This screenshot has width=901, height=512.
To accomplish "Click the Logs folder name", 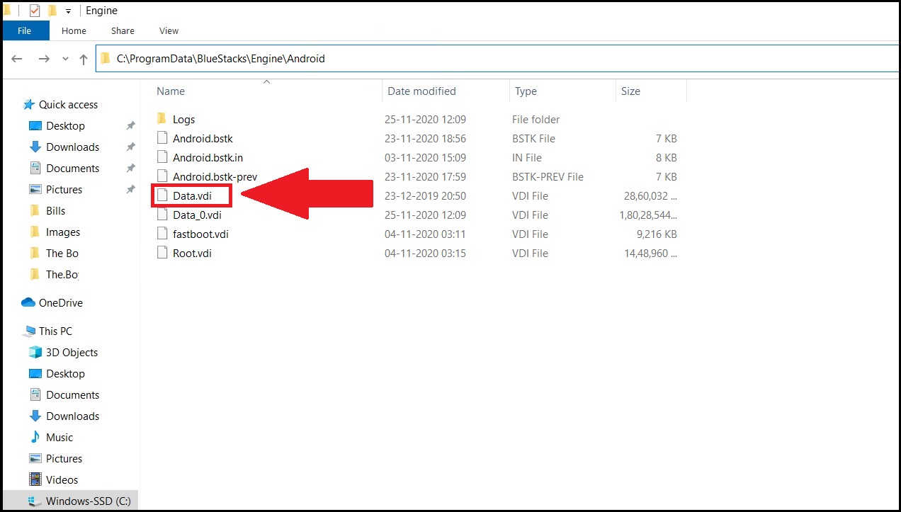I will pos(183,120).
